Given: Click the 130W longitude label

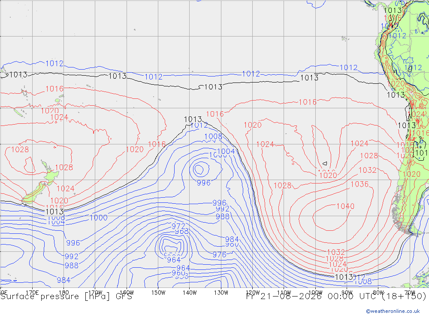Looking at the screenshot, I should click(x=221, y=293).
